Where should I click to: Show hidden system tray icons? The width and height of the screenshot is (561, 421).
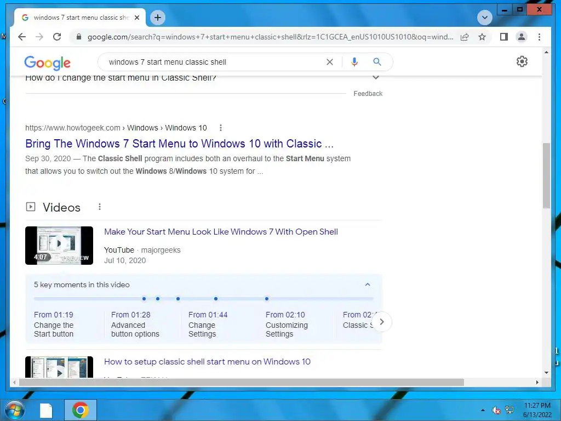483,410
